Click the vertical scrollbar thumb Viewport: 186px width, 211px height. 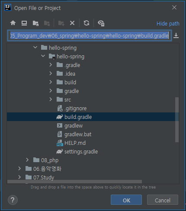point(177,120)
